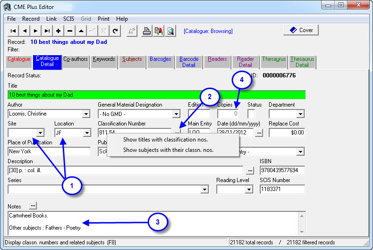
Task: Switch to the Keywords tab
Action: pos(104,59)
